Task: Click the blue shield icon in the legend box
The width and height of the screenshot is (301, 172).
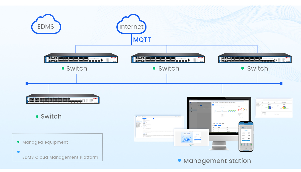Action: (18, 152)
